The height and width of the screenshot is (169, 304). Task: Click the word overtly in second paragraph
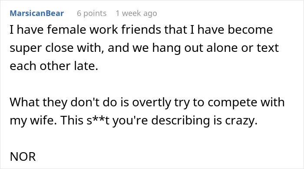152,102
